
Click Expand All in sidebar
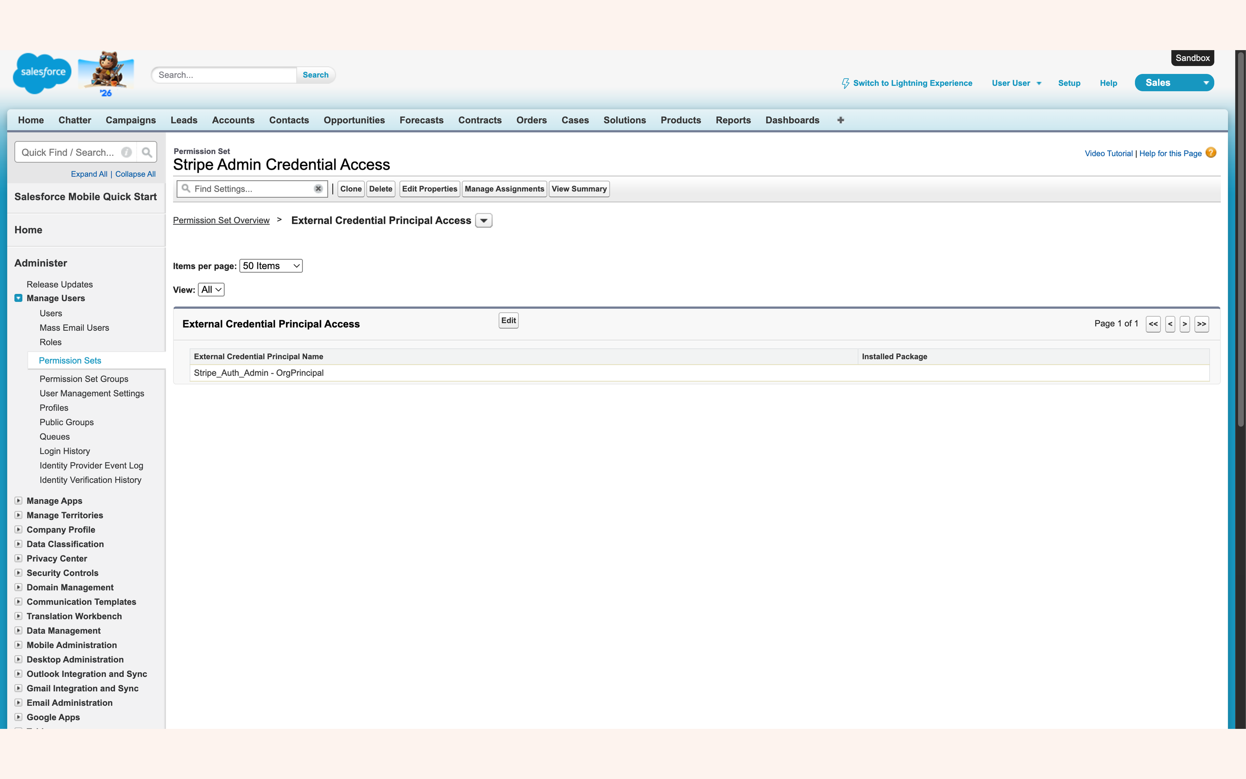click(89, 174)
